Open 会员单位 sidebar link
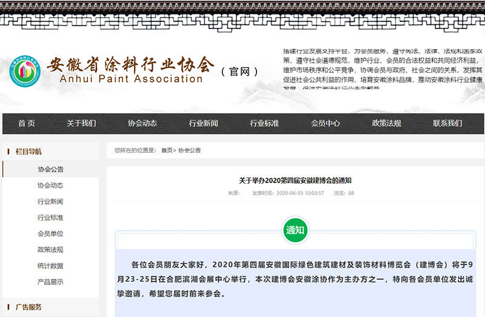 (x=50, y=234)
